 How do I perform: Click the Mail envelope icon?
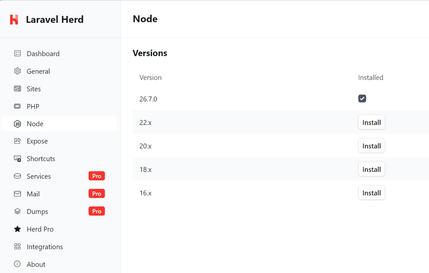point(17,194)
